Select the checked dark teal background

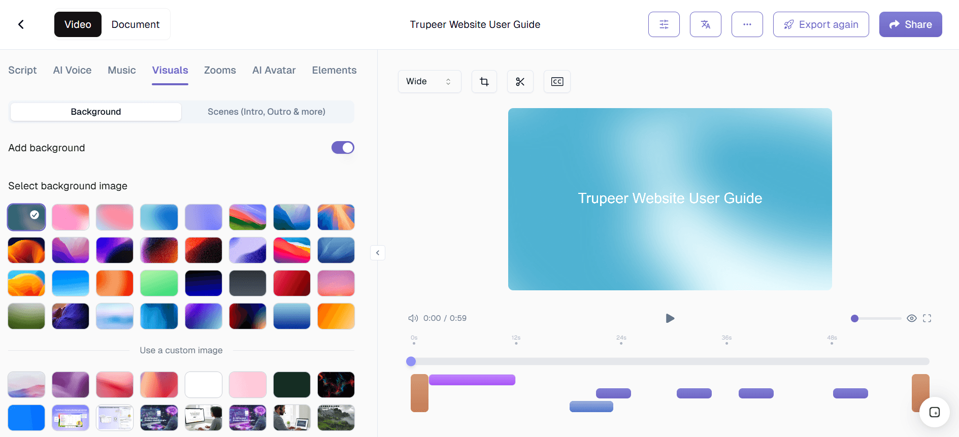click(x=26, y=217)
